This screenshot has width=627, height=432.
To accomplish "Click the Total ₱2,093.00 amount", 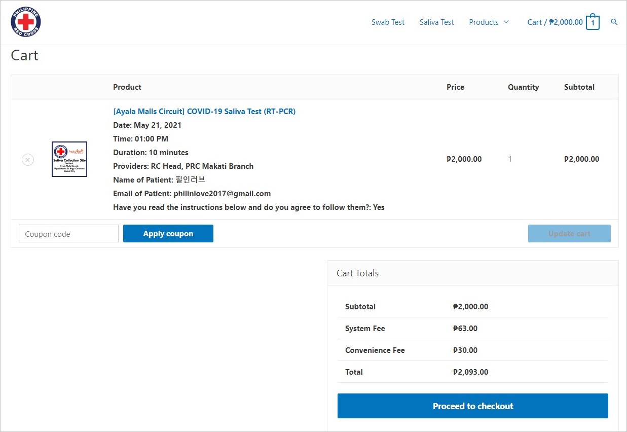I will click(471, 372).
